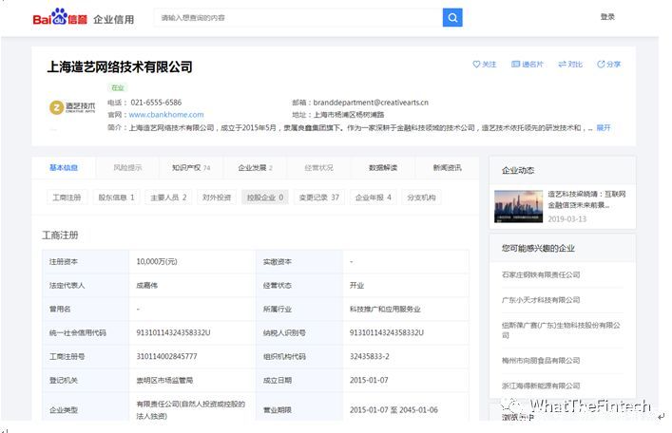Click the 对比 compare icon
The width and height of the screenshot is (672, 433).
562,65
